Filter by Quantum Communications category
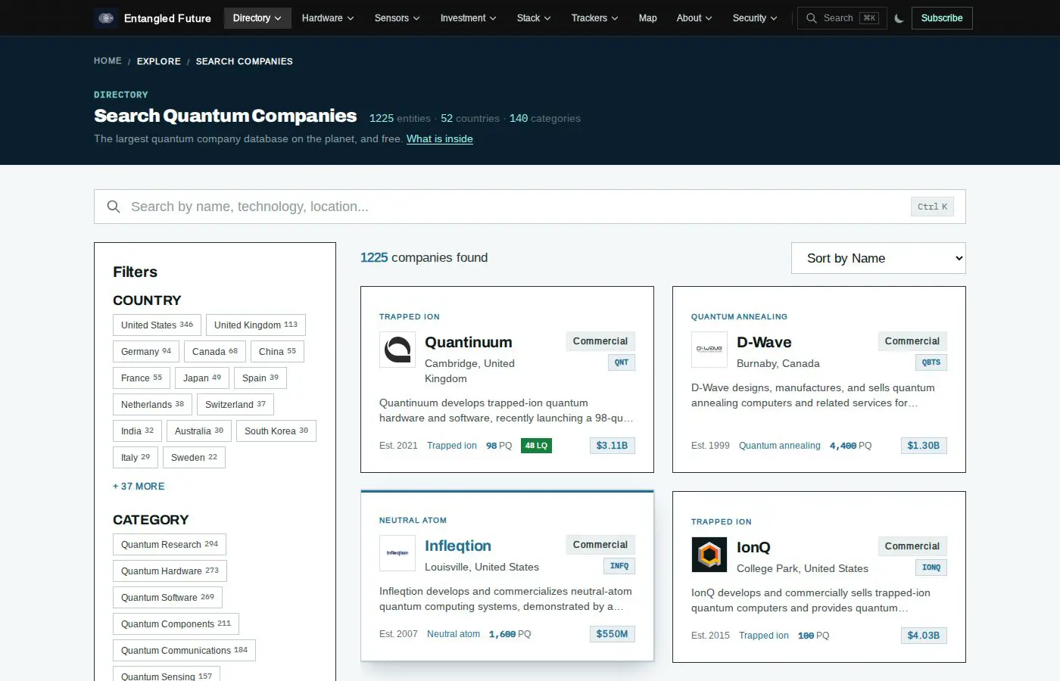The width and height of the screenshot is (1060, 681). coord(184,651)
